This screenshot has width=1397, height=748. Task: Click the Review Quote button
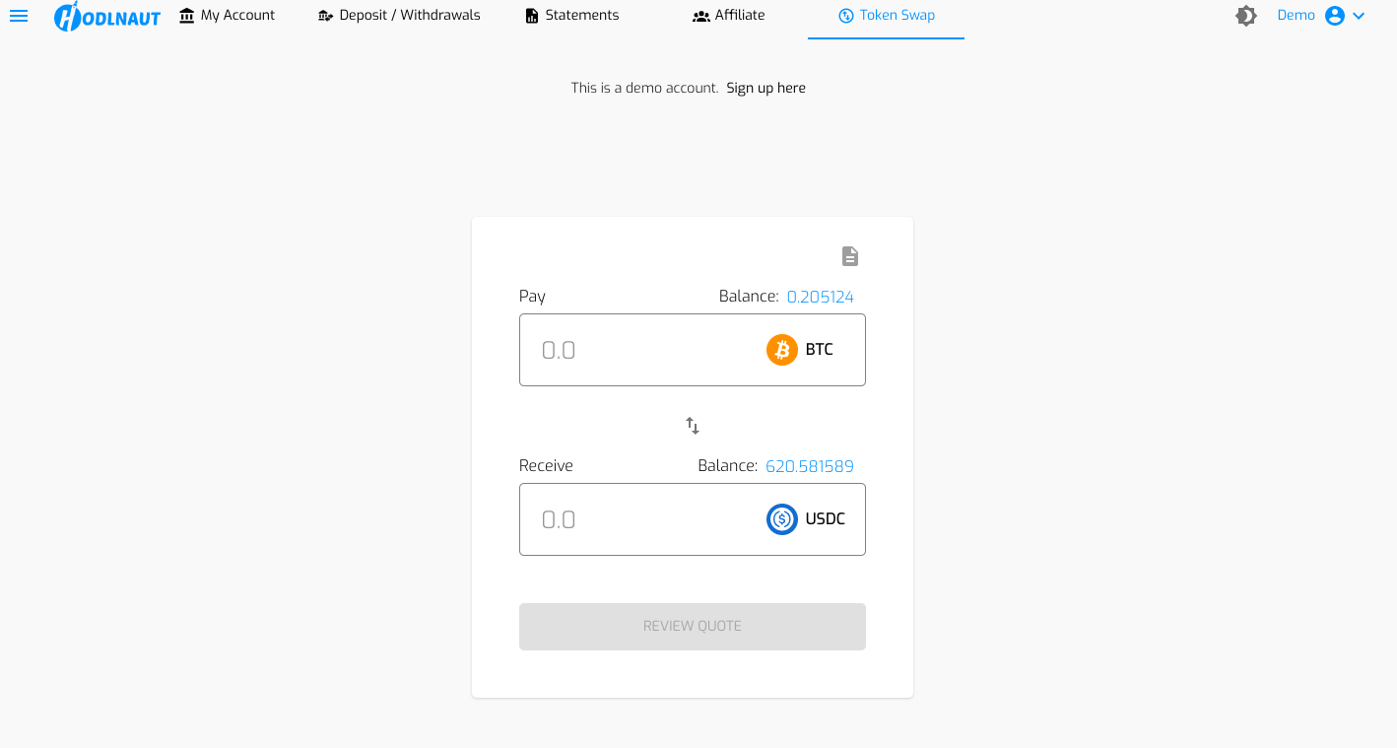(x=693, y=627)
